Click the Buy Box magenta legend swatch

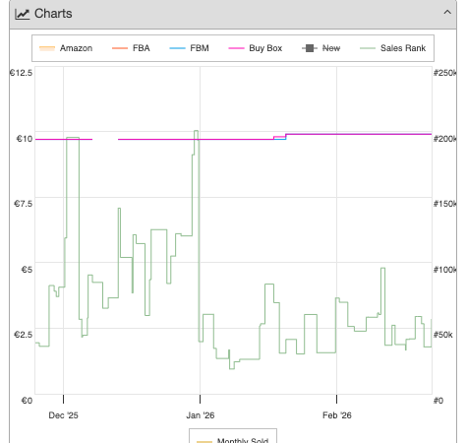[x=236, y=48]
